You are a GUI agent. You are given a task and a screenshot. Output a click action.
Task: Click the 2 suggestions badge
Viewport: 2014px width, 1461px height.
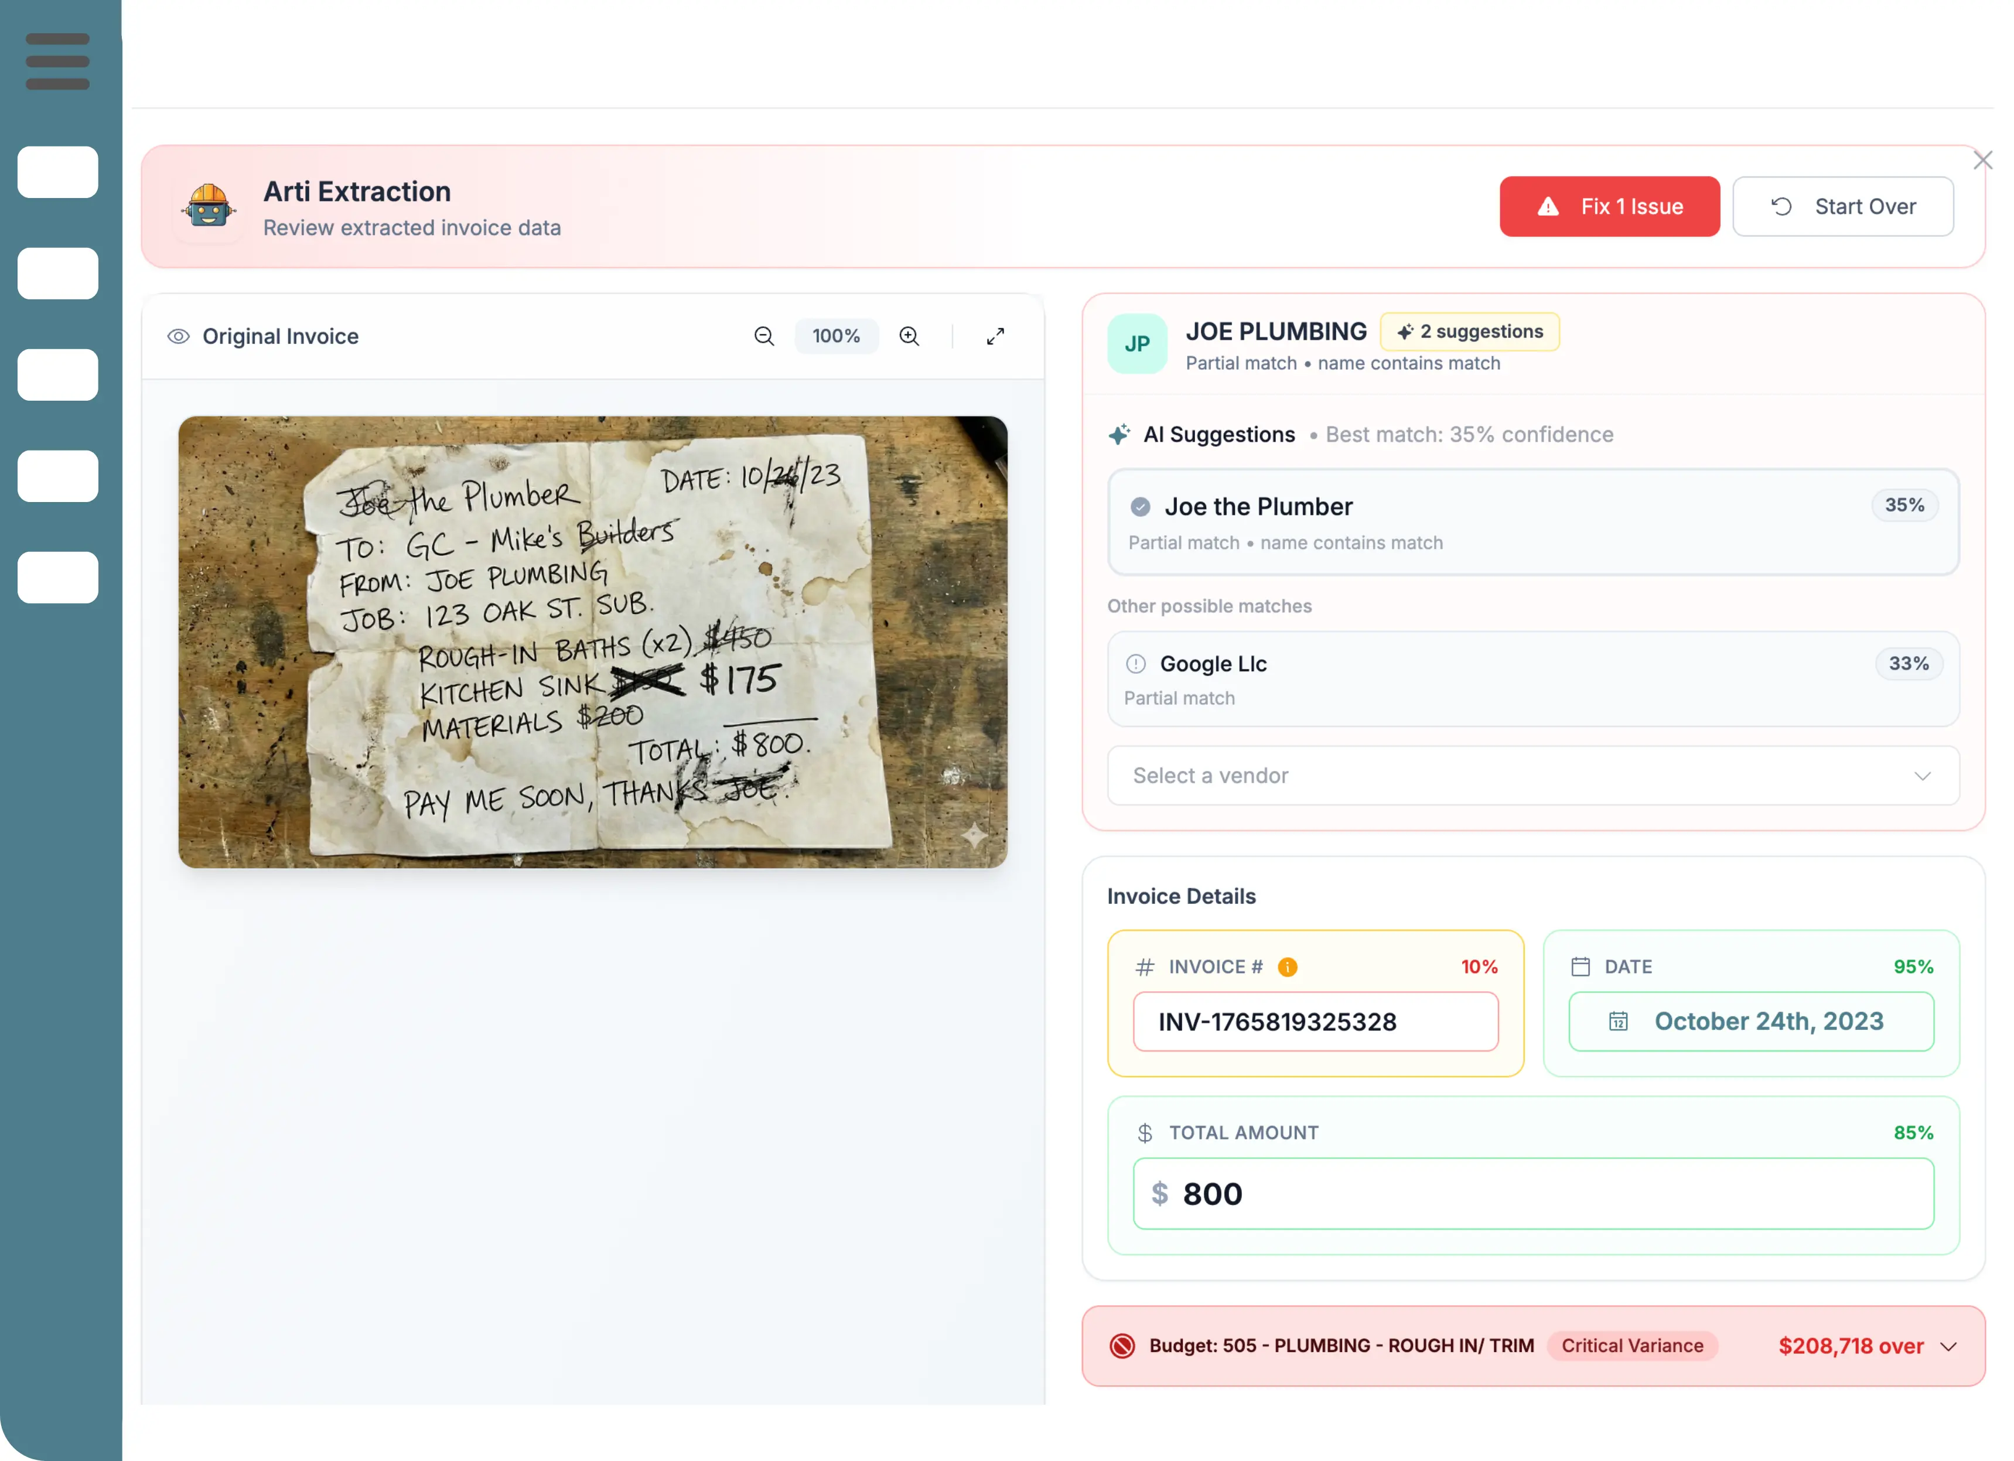pos(1470,330)
